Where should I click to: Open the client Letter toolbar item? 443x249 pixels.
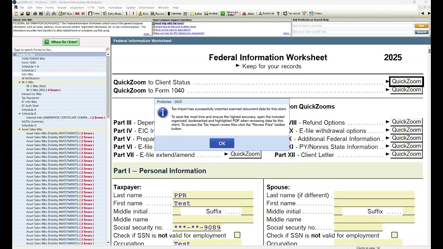pos(196,13)
